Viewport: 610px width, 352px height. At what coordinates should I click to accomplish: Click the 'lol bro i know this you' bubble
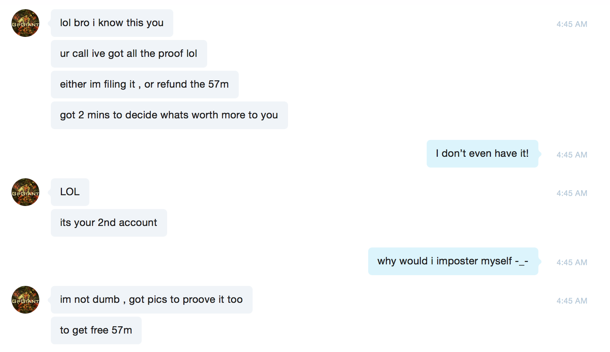pos(112,23)
